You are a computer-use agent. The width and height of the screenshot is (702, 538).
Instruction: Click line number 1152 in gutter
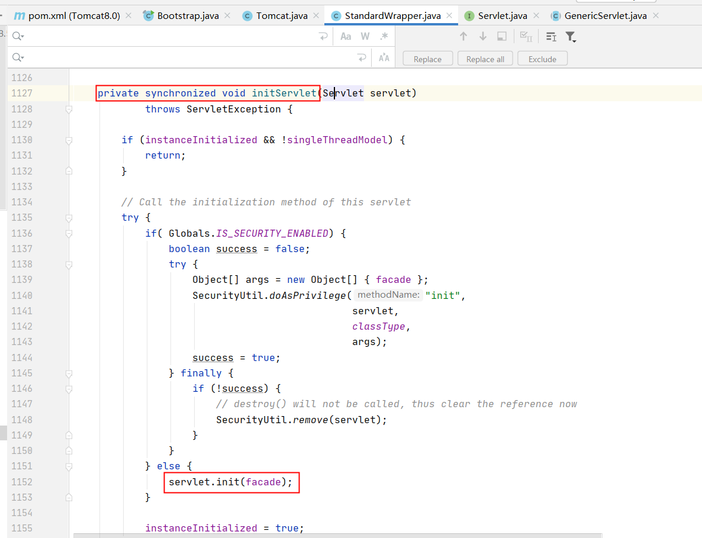click(21, 482)
